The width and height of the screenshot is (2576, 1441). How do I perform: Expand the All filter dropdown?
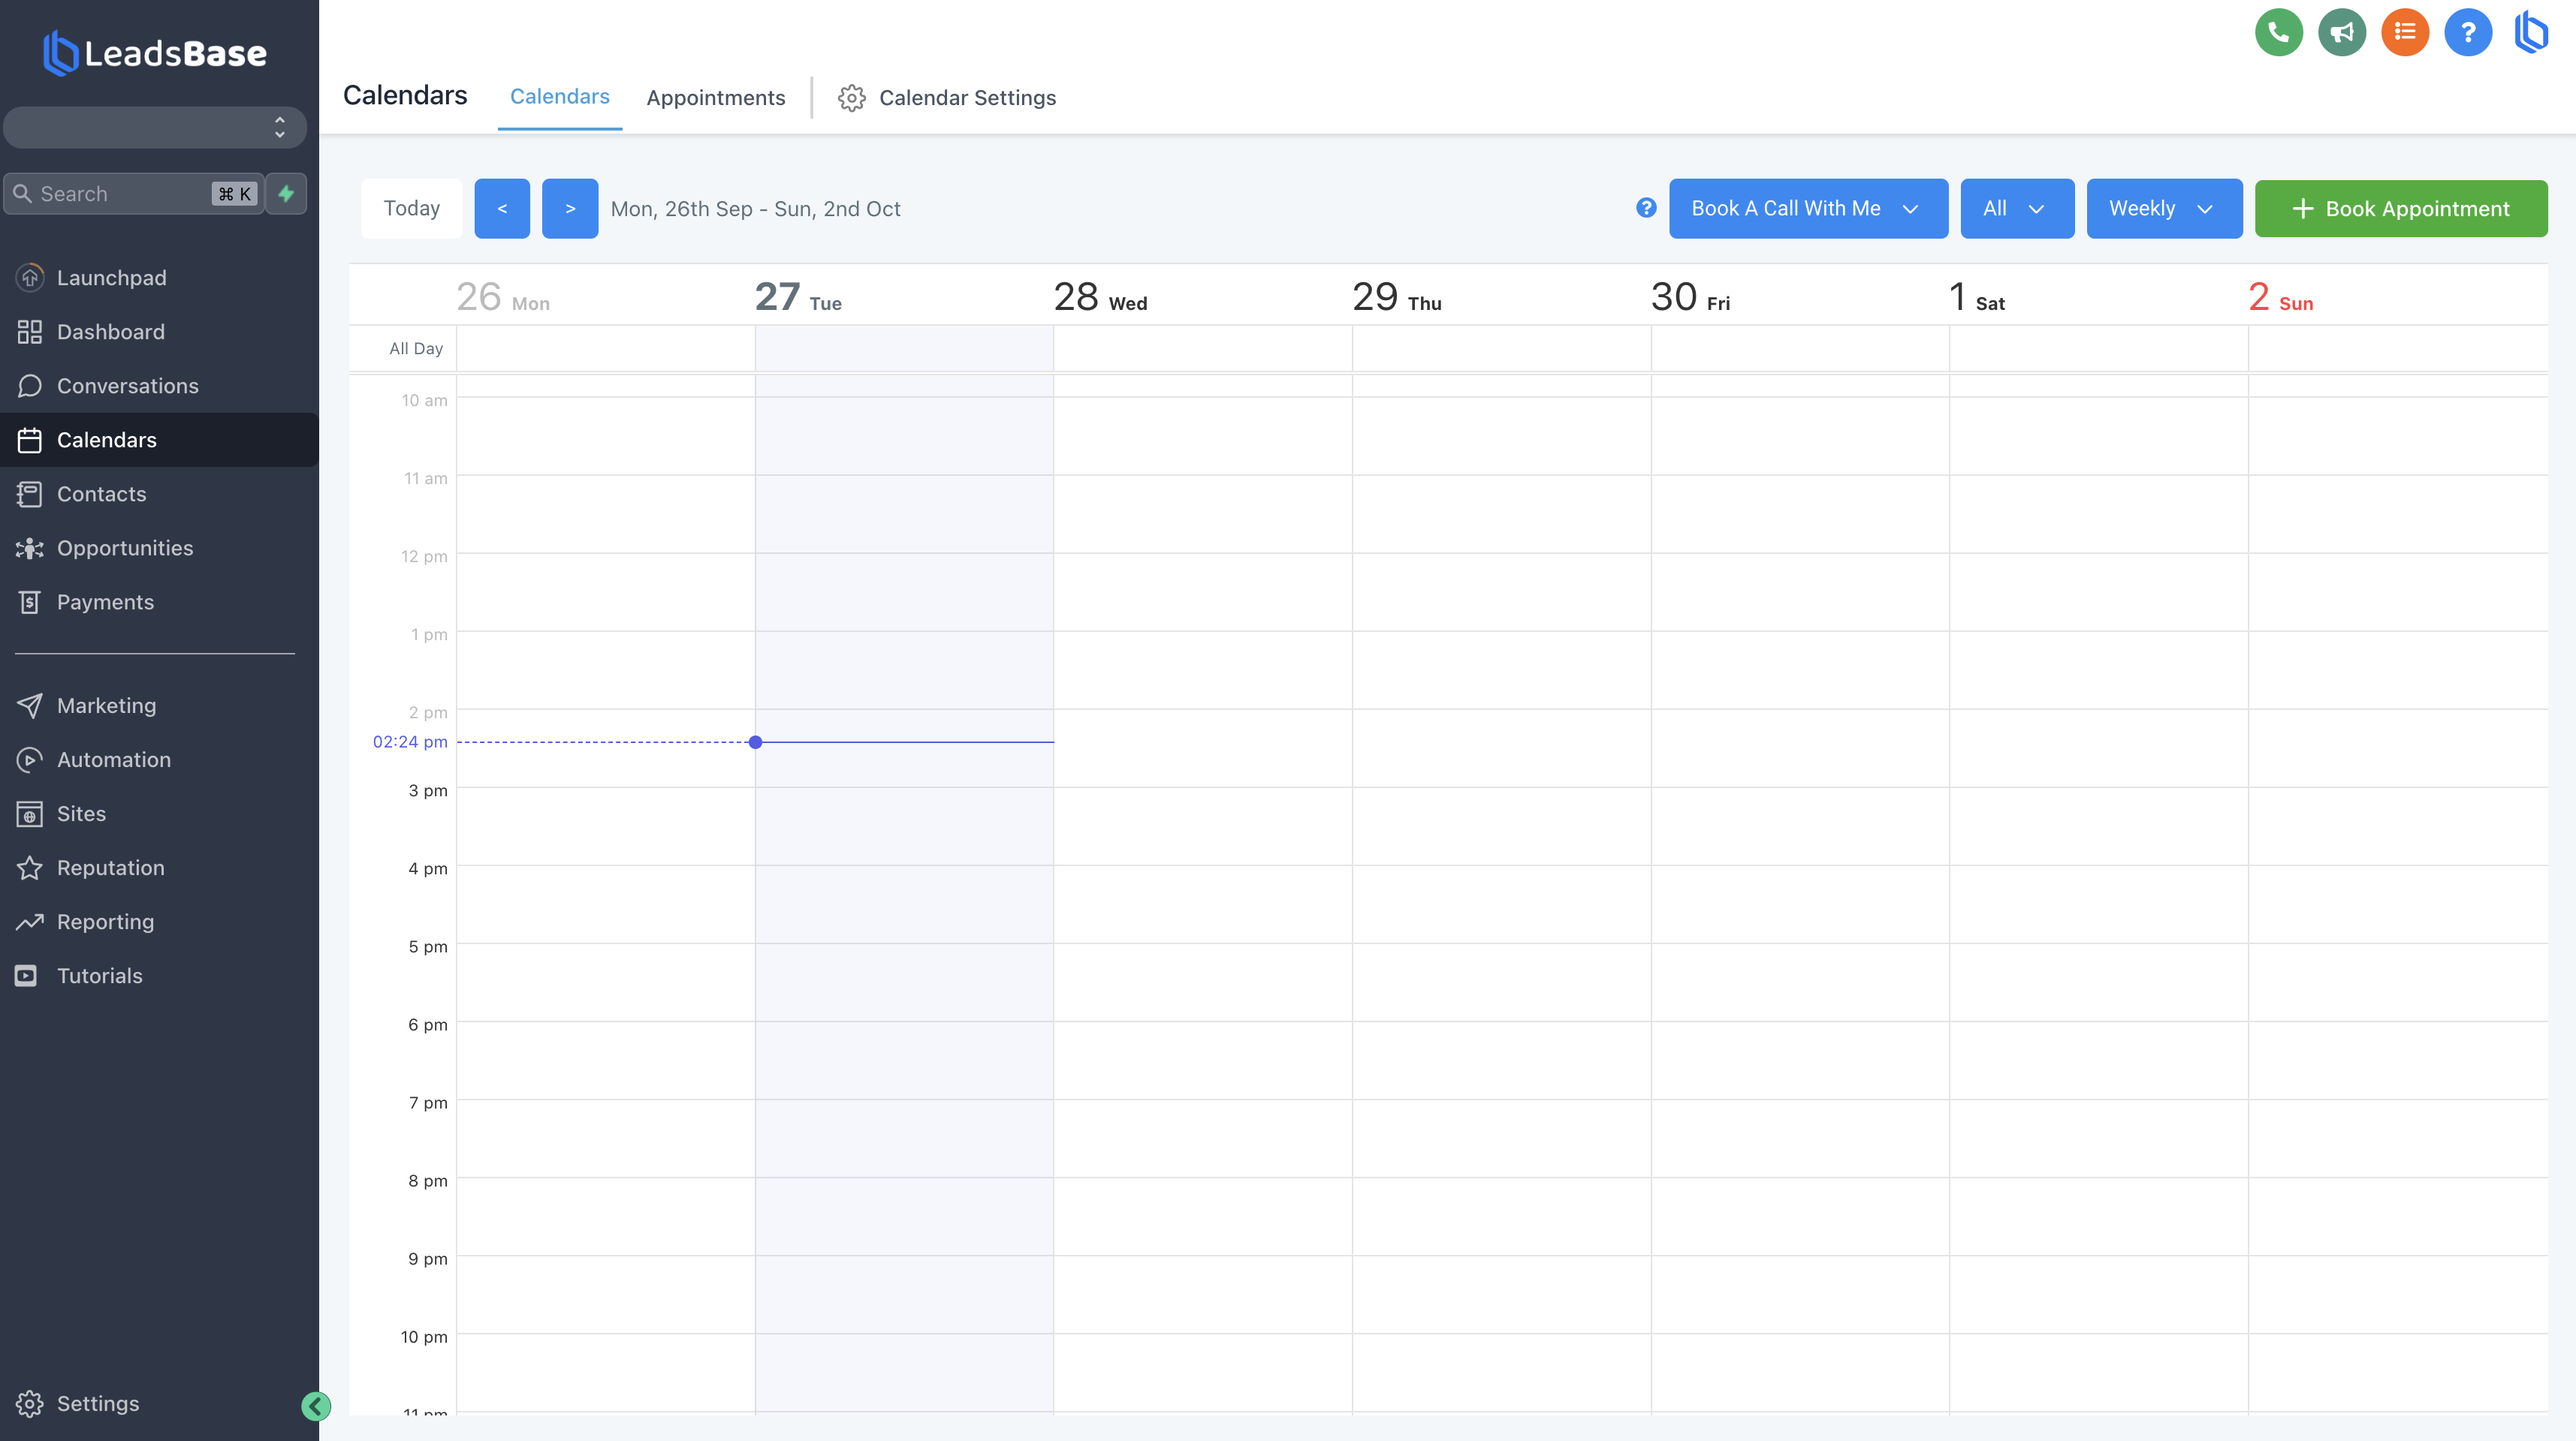2016,209
